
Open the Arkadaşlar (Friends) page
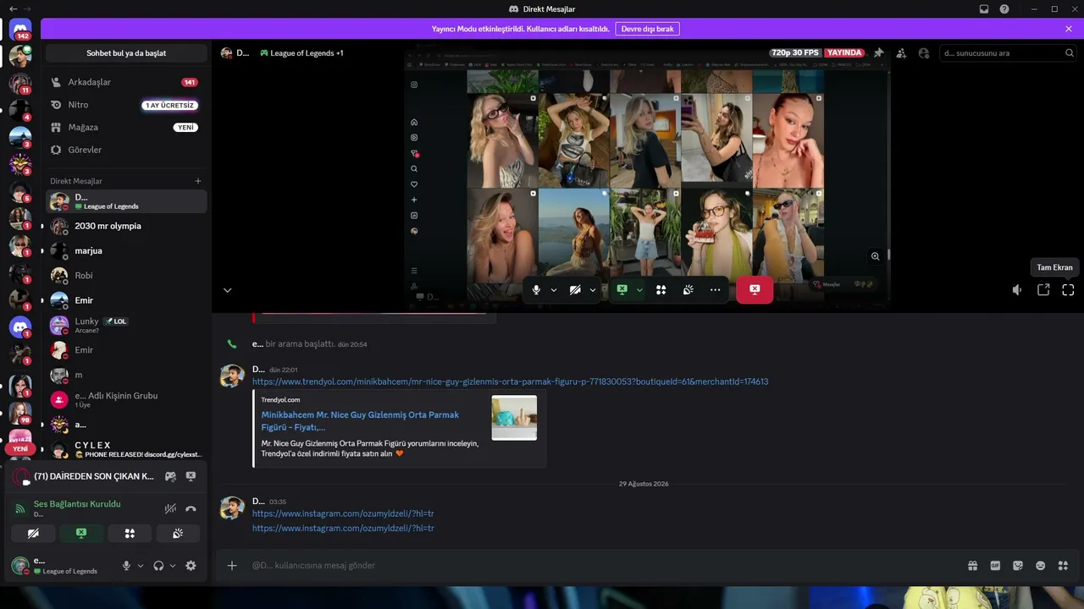click(x=126, y=82)
